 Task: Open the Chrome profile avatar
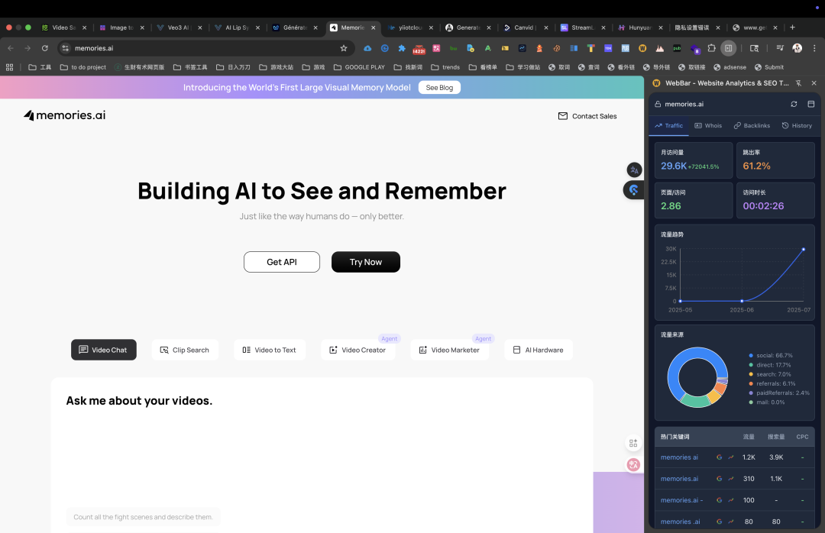797,48
